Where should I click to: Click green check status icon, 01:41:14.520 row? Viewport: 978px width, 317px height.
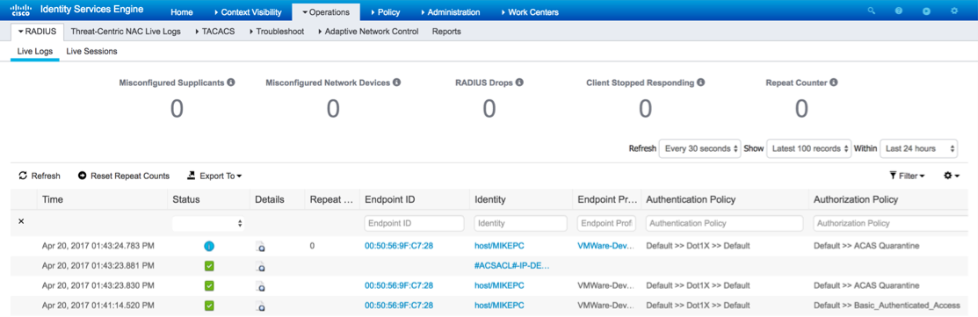[x=209, y=306]
